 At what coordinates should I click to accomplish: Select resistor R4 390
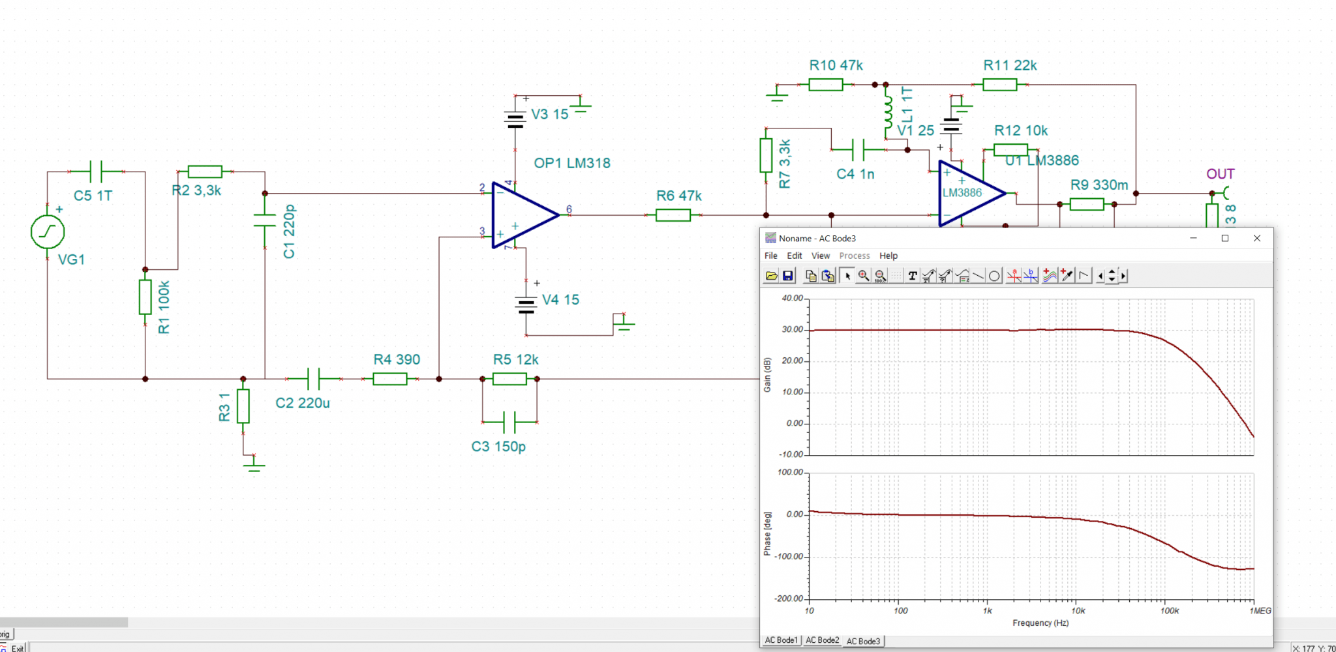coord(390,379)
